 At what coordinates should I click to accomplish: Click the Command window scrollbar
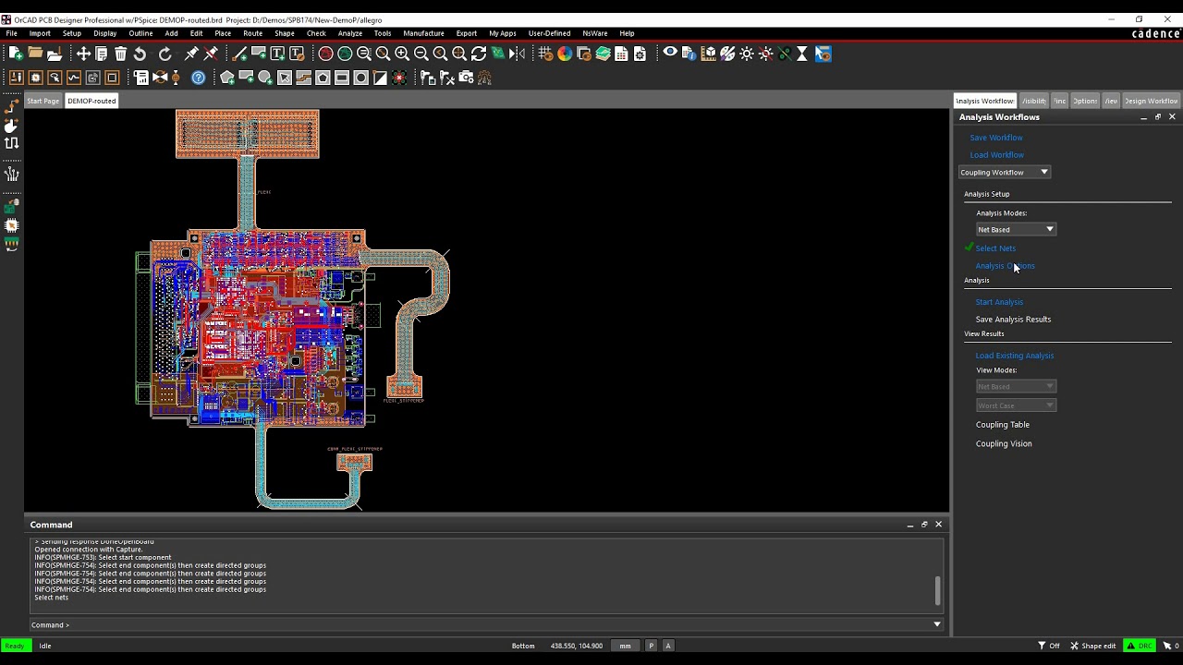pyautogui.click(x=938, y=591)
